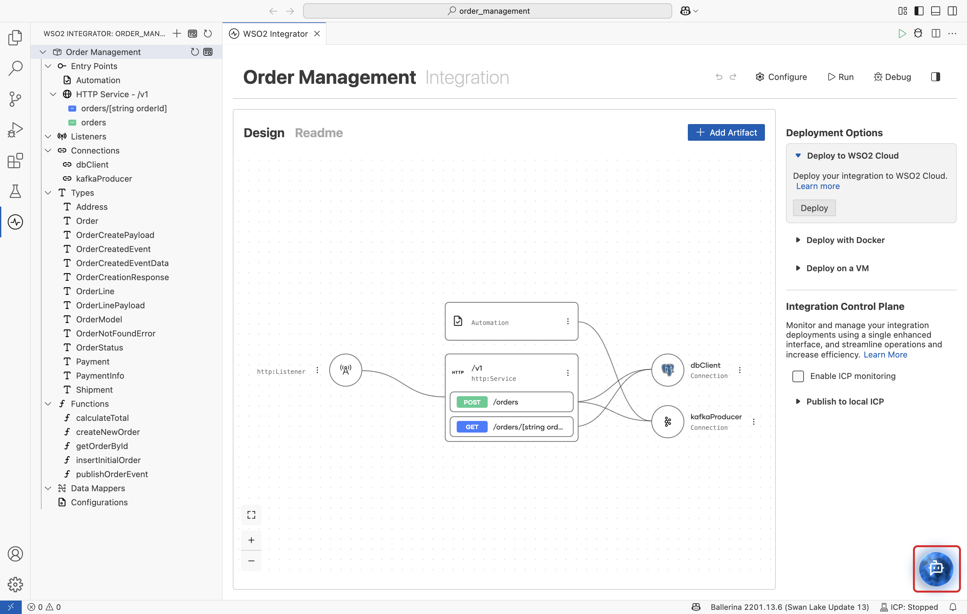Toggle the primary sidebar layout icon
The width and height of the screenshot is (967, 614).
pos(919,11)
